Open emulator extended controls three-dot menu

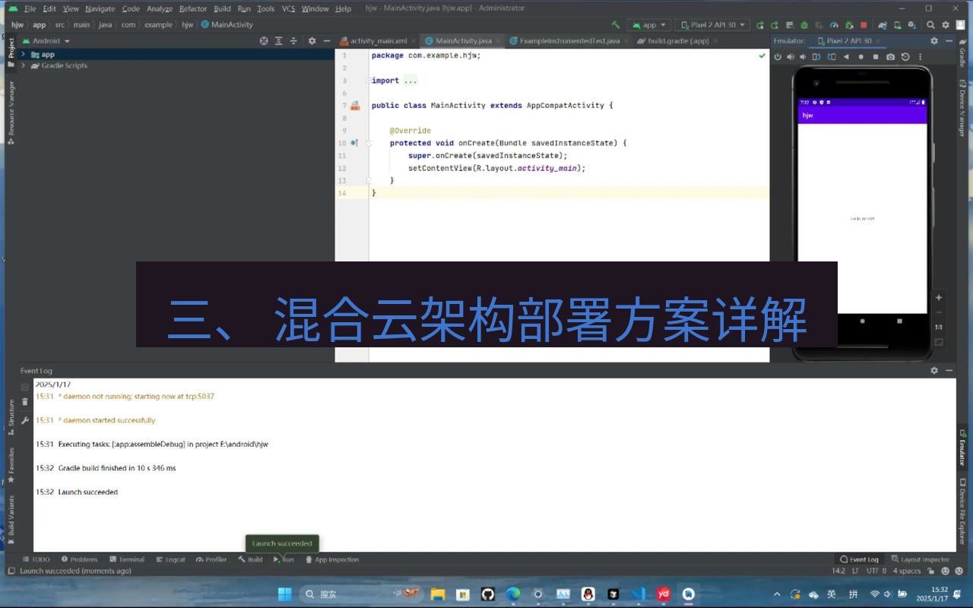(921, 56)
